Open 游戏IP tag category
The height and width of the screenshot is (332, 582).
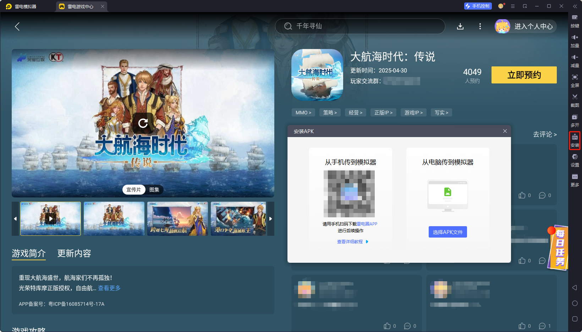pos(413,113)
